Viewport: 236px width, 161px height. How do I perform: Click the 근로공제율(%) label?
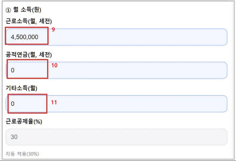click(24, 121)
